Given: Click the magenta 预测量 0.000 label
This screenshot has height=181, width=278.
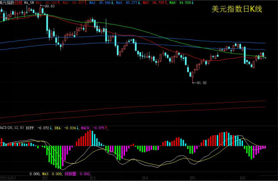Looking at the screenshot, I should pyautogui.click(x=77, y=174).
